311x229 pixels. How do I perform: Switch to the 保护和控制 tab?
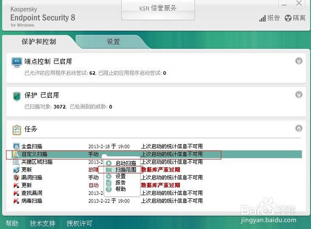click(x=39, y=42)
